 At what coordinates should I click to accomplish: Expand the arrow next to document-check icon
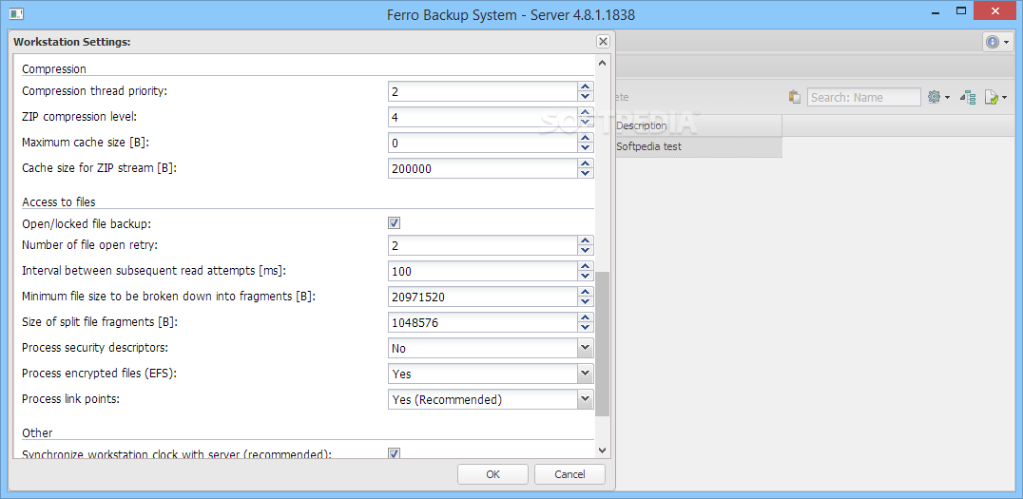(x=1005, y=98)
